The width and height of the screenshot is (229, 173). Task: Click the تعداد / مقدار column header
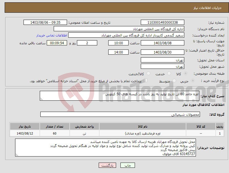pos(55,126)
